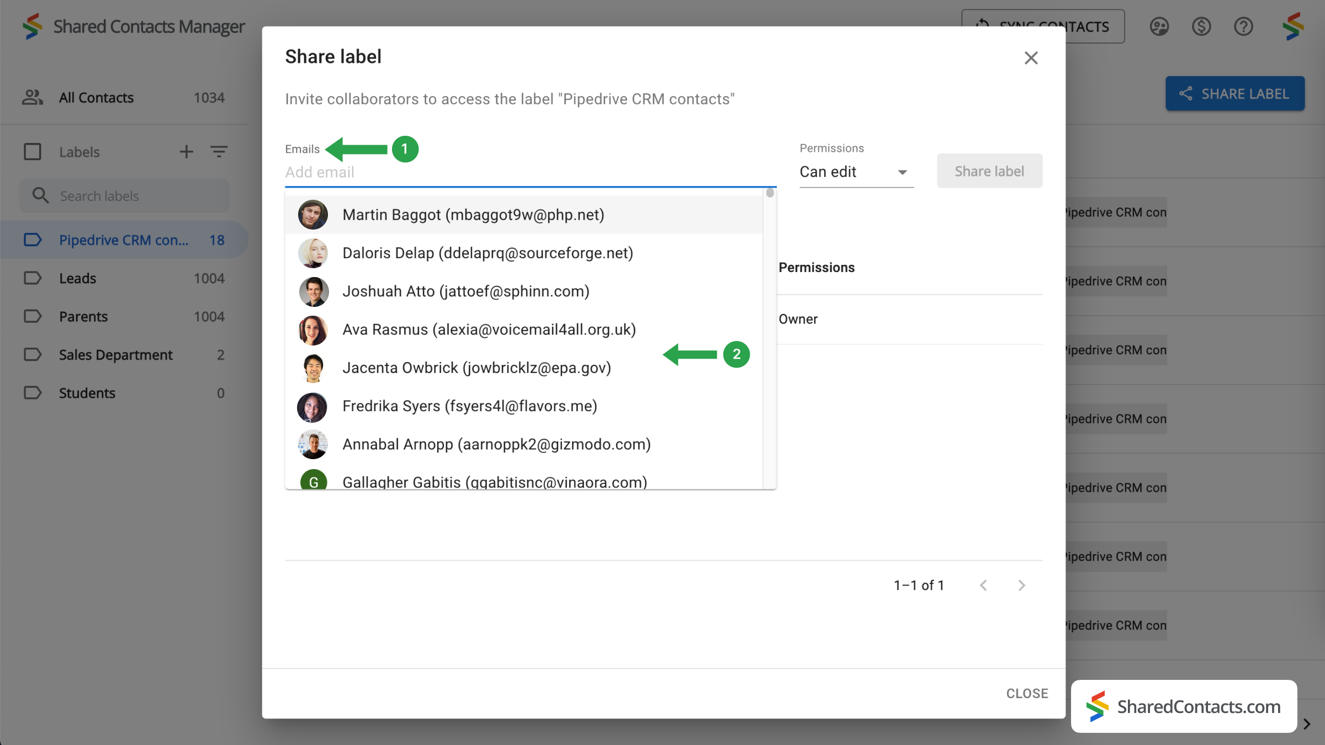Click the account logo icon top right

pos(1293,26)
